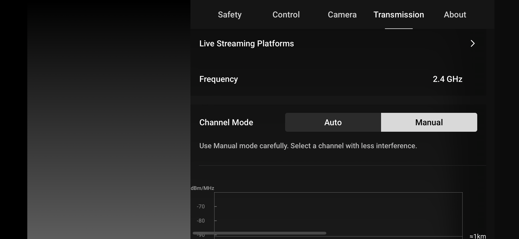
Task: Switch to the Safety tab
Action: (x=229, y=15)
